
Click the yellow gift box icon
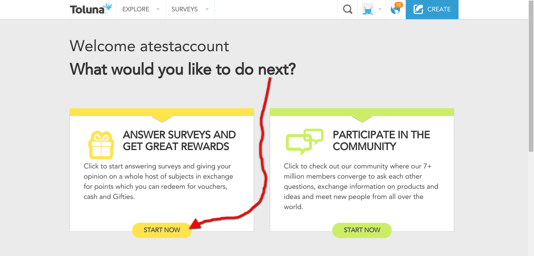pyautogui.click(x=101, y=145)
